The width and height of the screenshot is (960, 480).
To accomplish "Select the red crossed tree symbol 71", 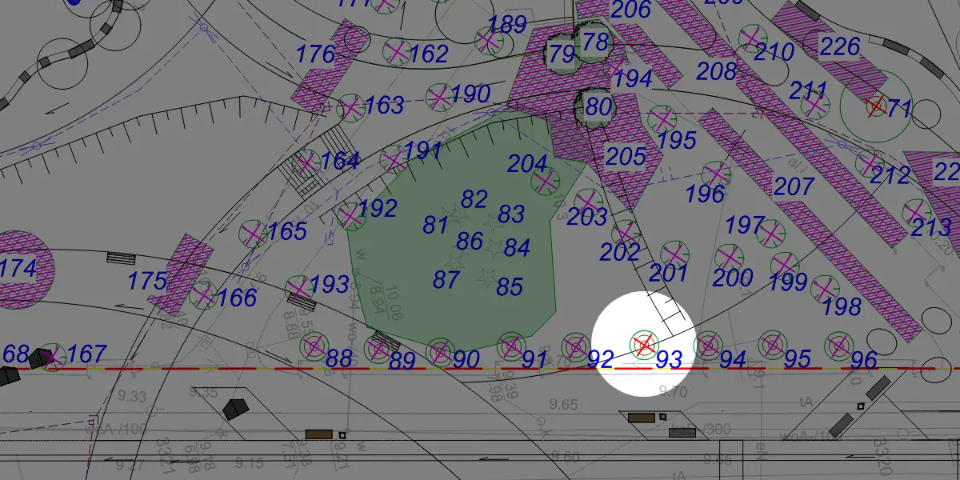I will 876,106.
